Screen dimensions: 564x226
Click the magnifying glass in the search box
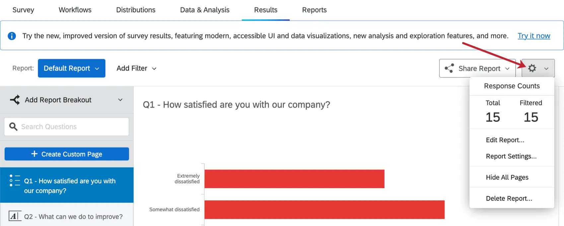point(13,127)
